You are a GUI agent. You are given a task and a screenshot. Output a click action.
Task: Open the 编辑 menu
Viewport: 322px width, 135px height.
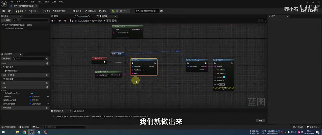click(18, 2)
